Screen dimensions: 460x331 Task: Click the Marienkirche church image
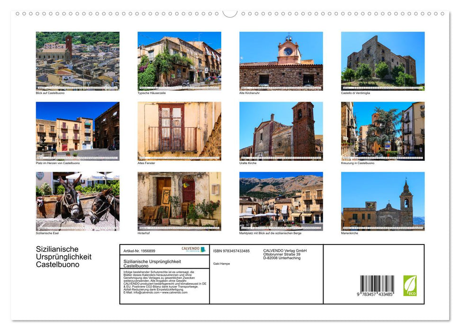click(x=384, y=201)
